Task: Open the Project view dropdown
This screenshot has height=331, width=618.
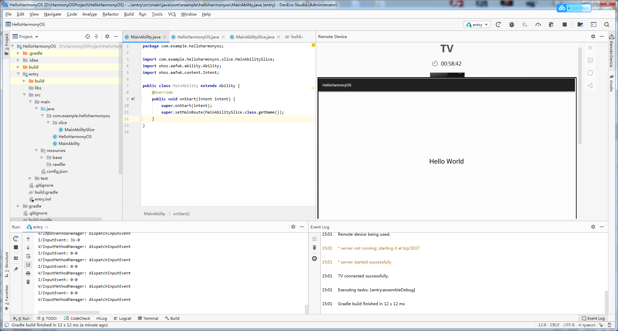Action: point(25,36)
